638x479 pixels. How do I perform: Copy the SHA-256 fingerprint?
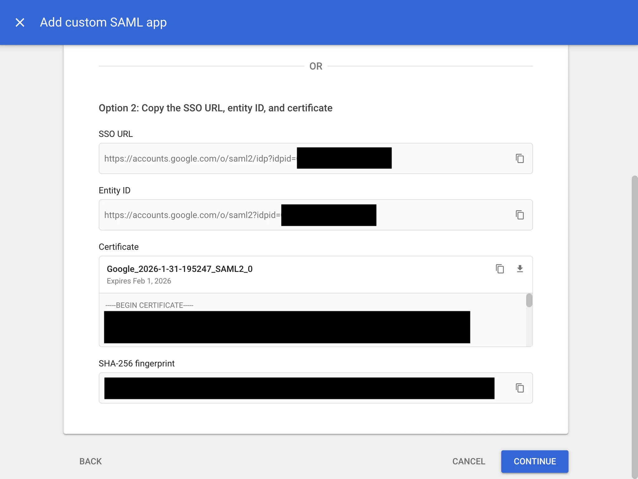point(520,388)
